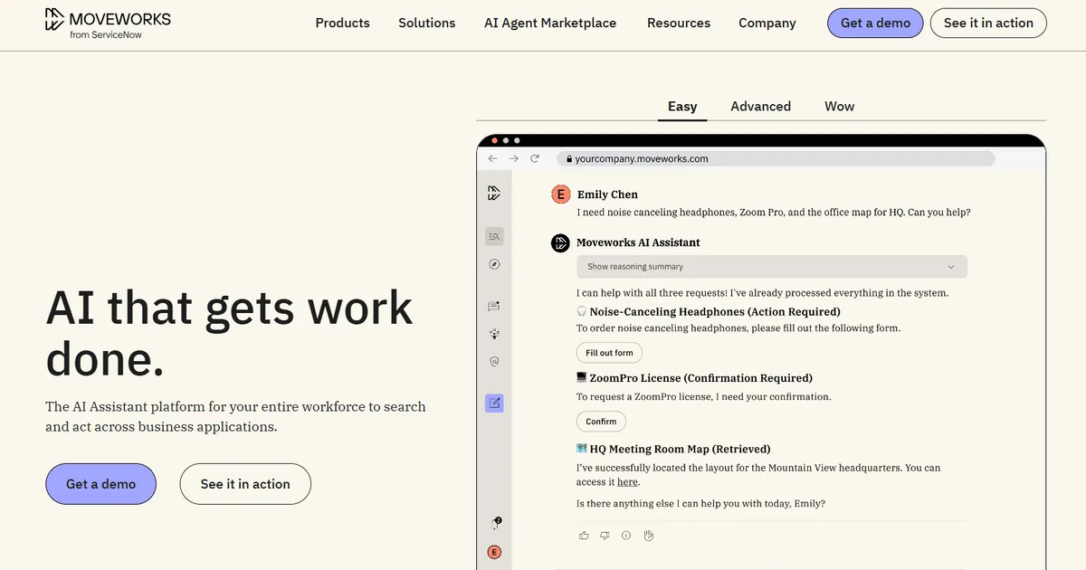Viewport: 1086px width, 570px height.
Task: Click the map emoji beside HQ Meeting Room Map
Action: (582, 448)
